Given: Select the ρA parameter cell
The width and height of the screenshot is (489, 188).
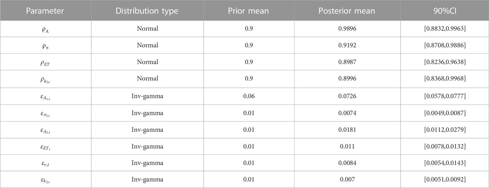Looking at the screenshot, I should [x=45, y=29].
